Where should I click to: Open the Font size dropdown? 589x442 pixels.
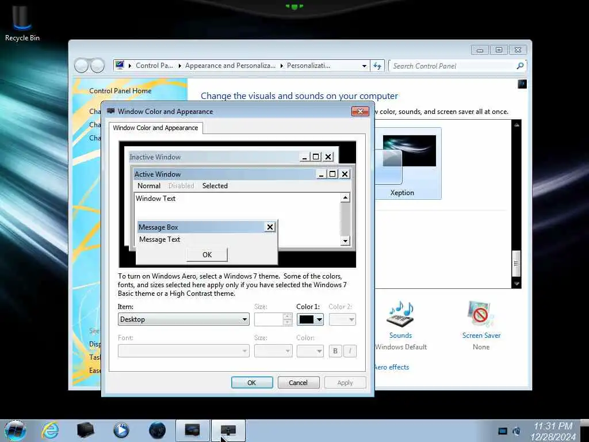pos(273,350)
